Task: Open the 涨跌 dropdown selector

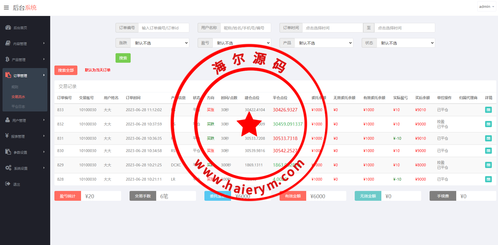Action: [160, 43]
